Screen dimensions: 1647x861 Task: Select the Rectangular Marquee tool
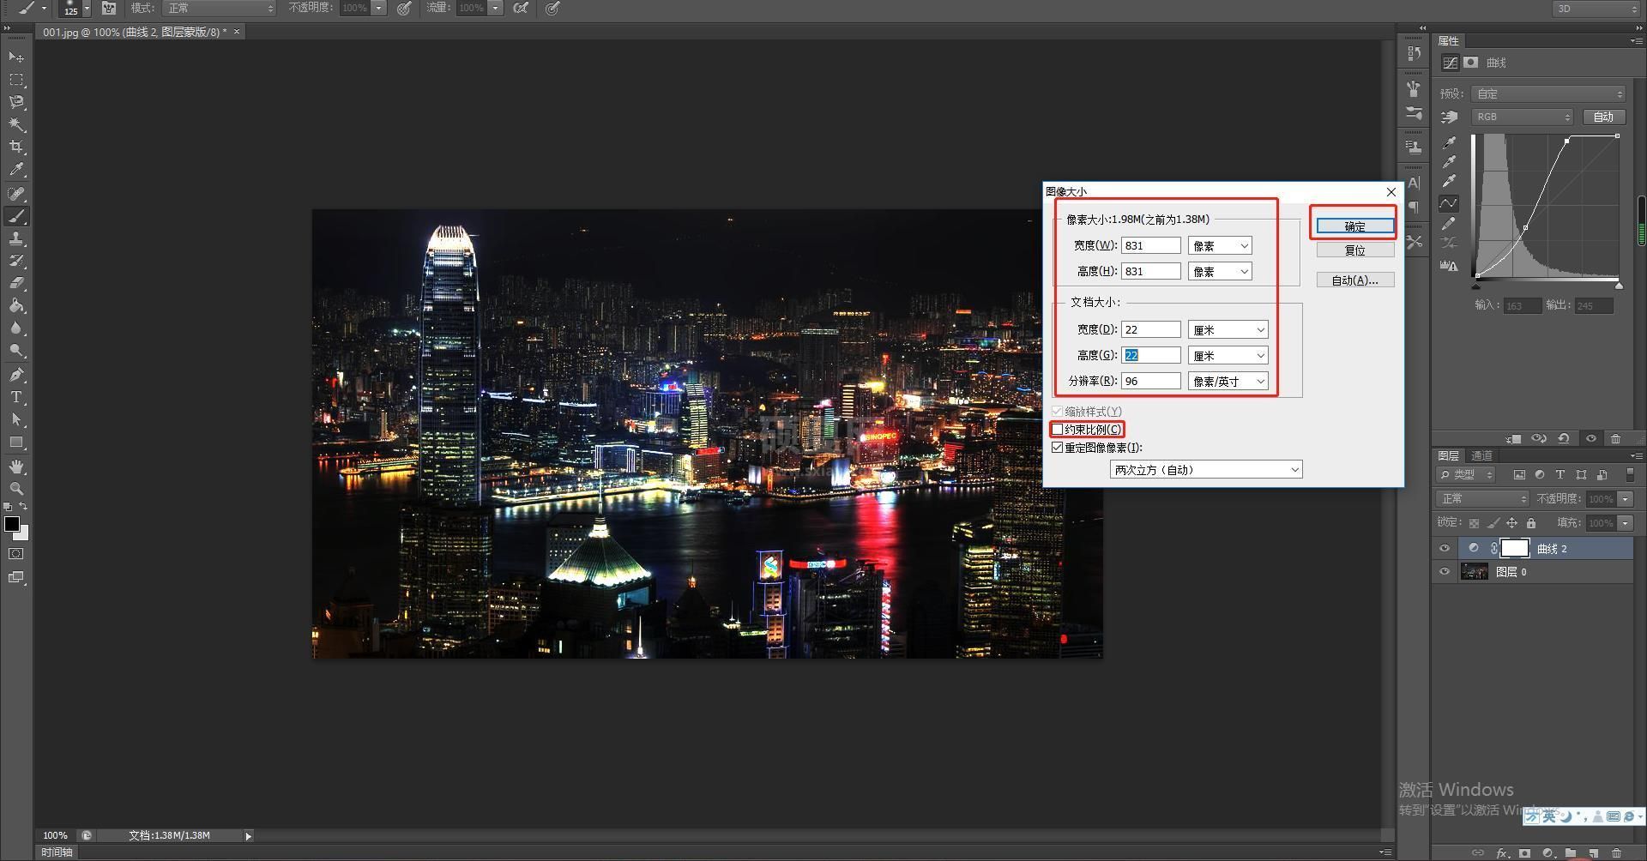16,80
